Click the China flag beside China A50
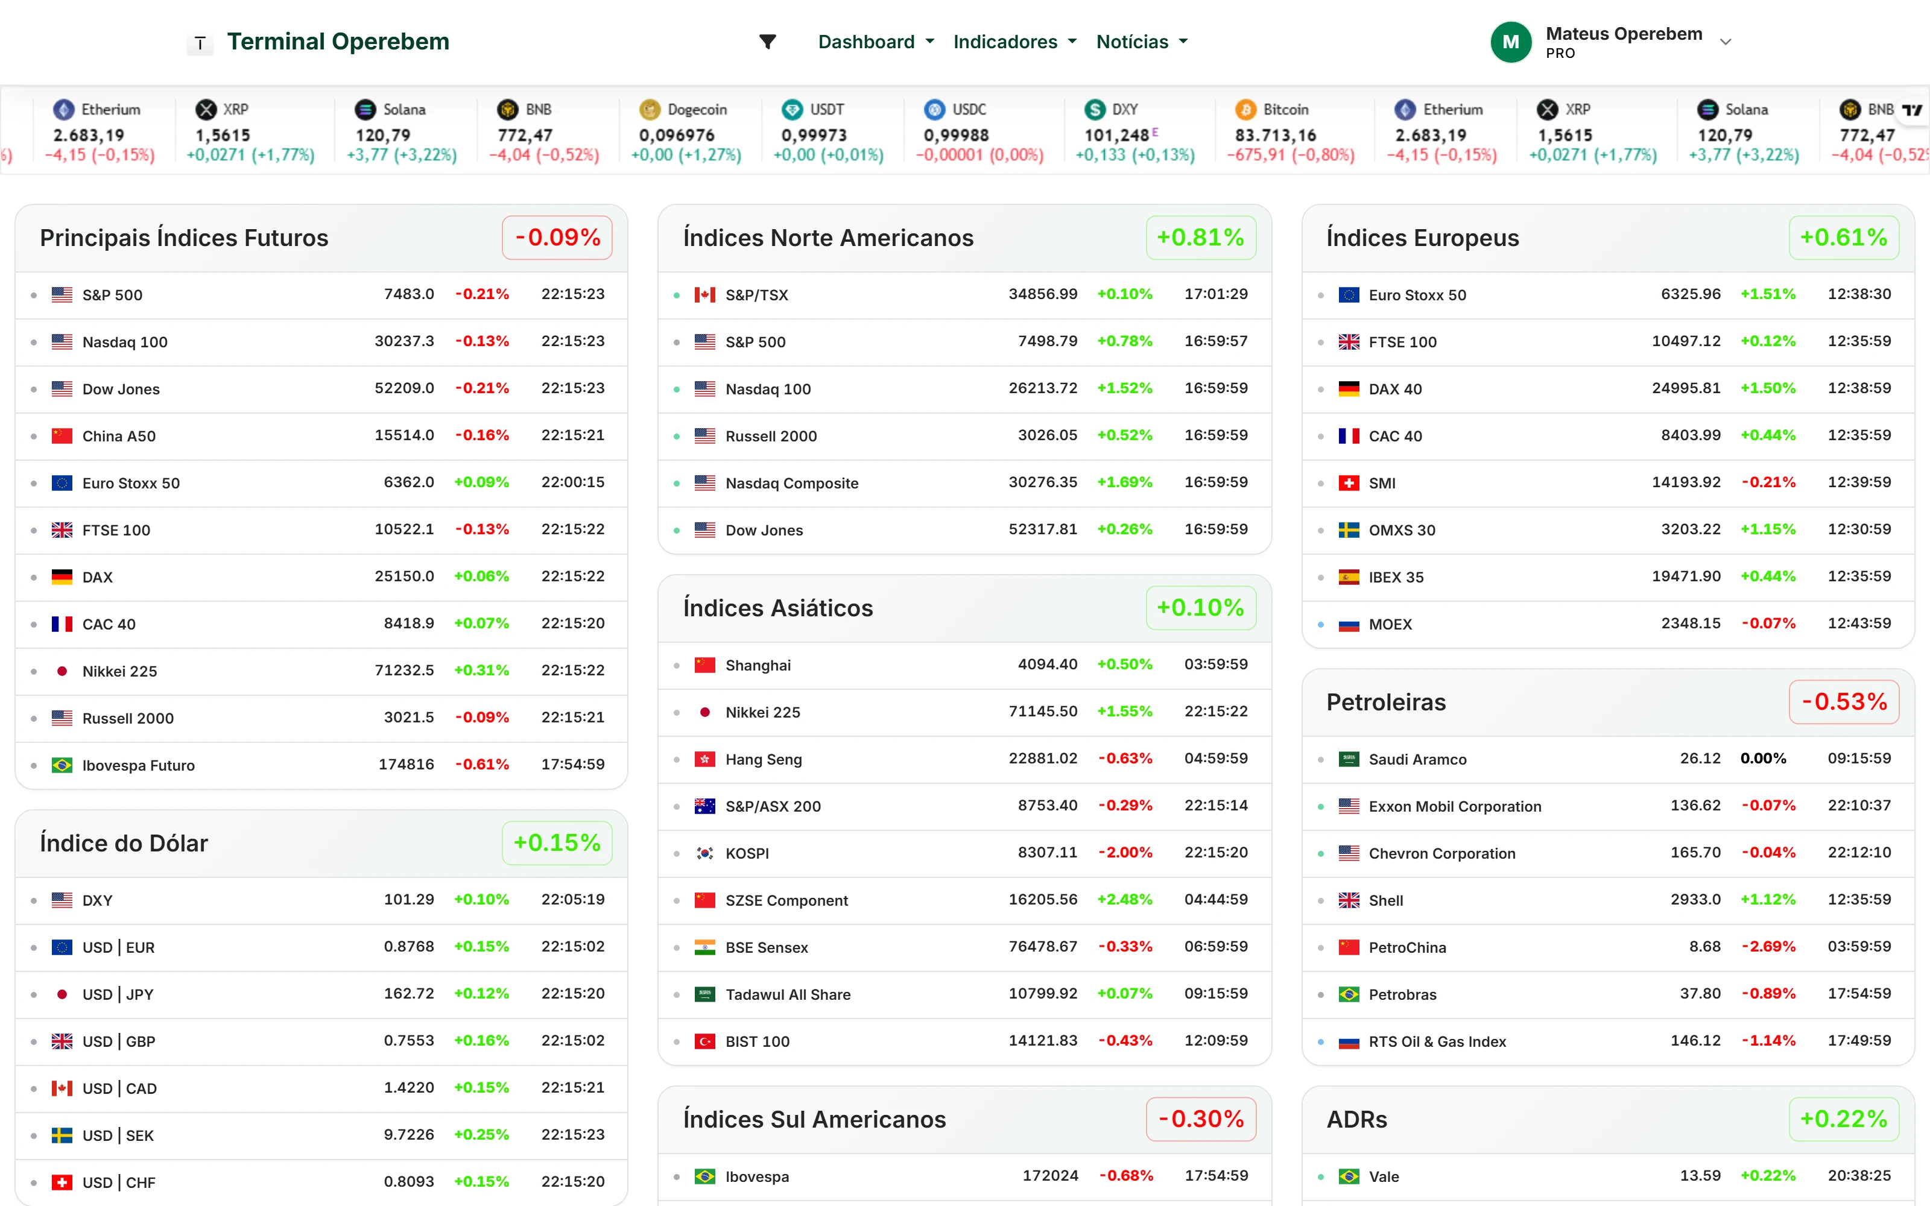 point(62,435)
